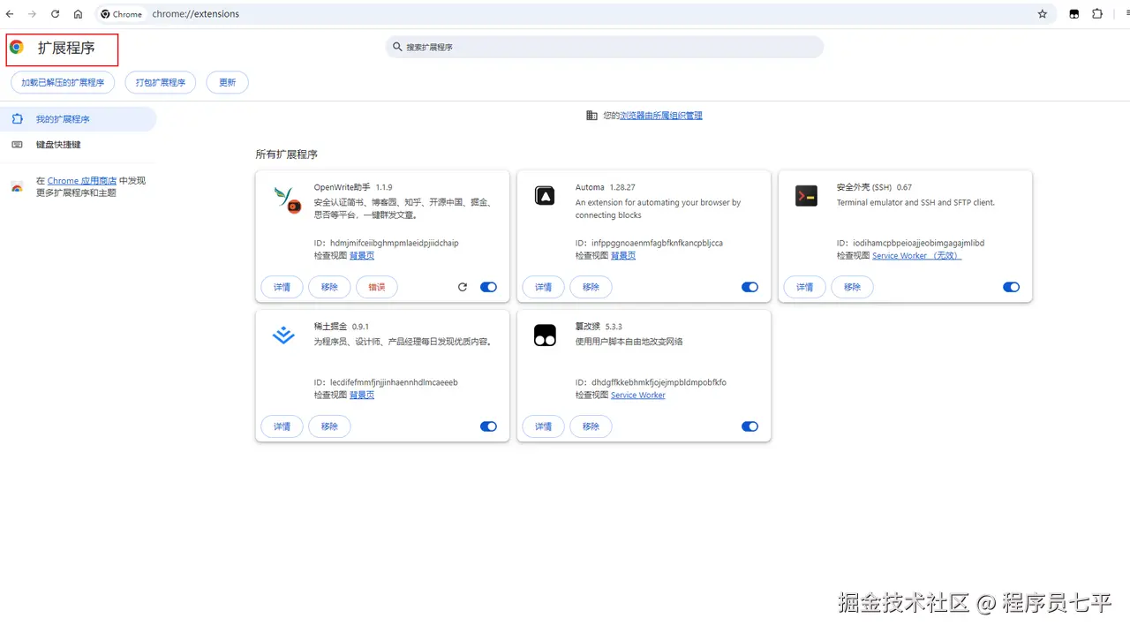Click 加载已解压的扩展程序 button

tap(63, 82)
